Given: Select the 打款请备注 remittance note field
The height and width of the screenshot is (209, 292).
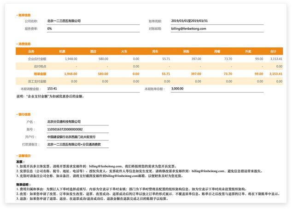Looking at the screenshot, I should (x=77, y=144).
